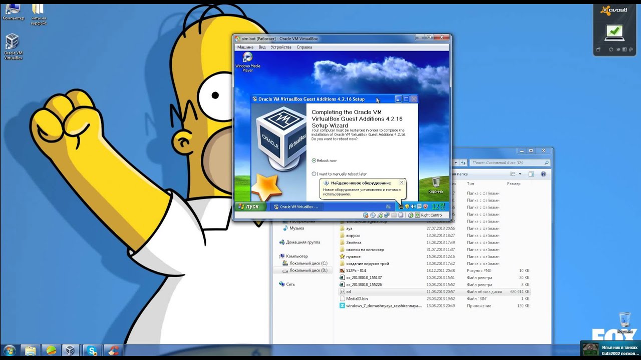This screenshot has width=641, height=360.
Task: Select Сеть in Explorer navigation pane
Action: 287,284
